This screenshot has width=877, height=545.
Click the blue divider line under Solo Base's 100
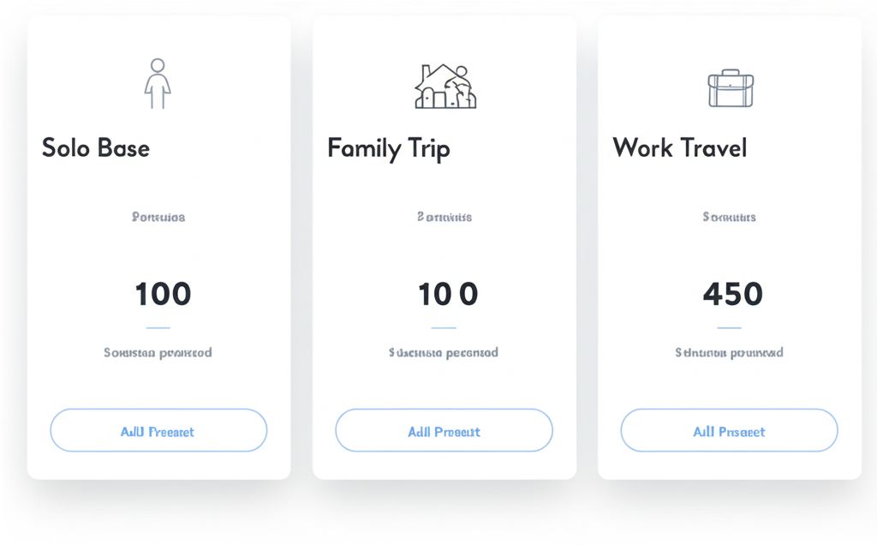click(x=158, y=327)
